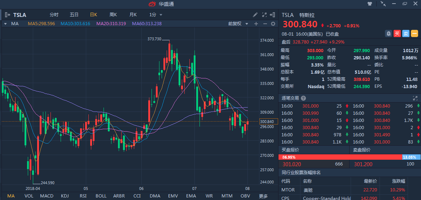
Task: Expand the chart to fullscreen
Action: tap(264, 15)
